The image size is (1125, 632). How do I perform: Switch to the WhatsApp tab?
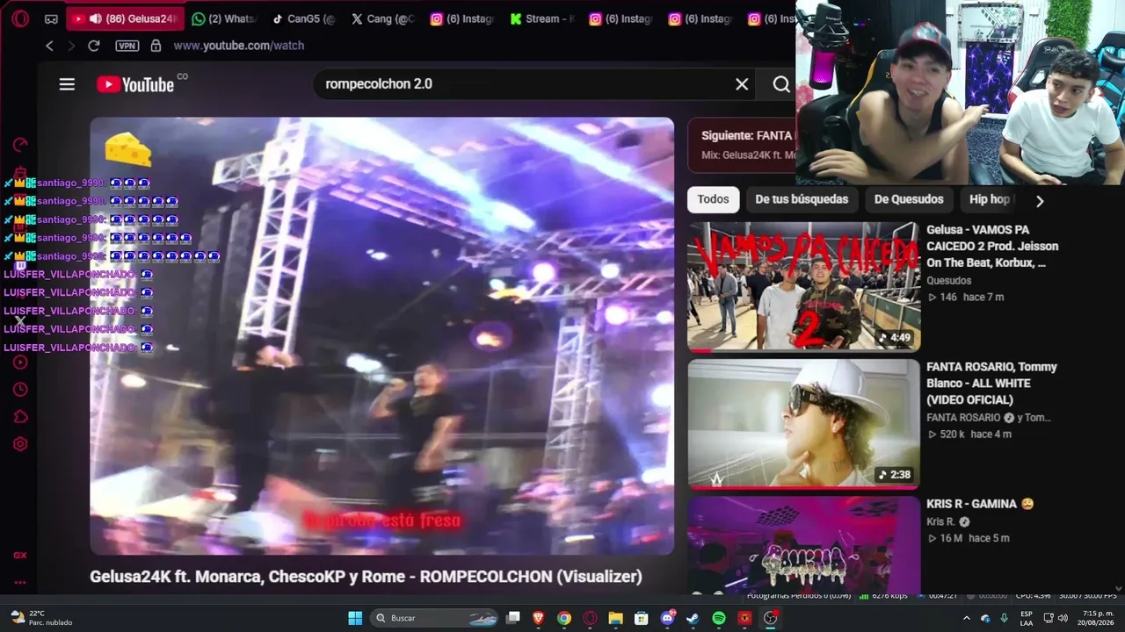pos(223,18)
